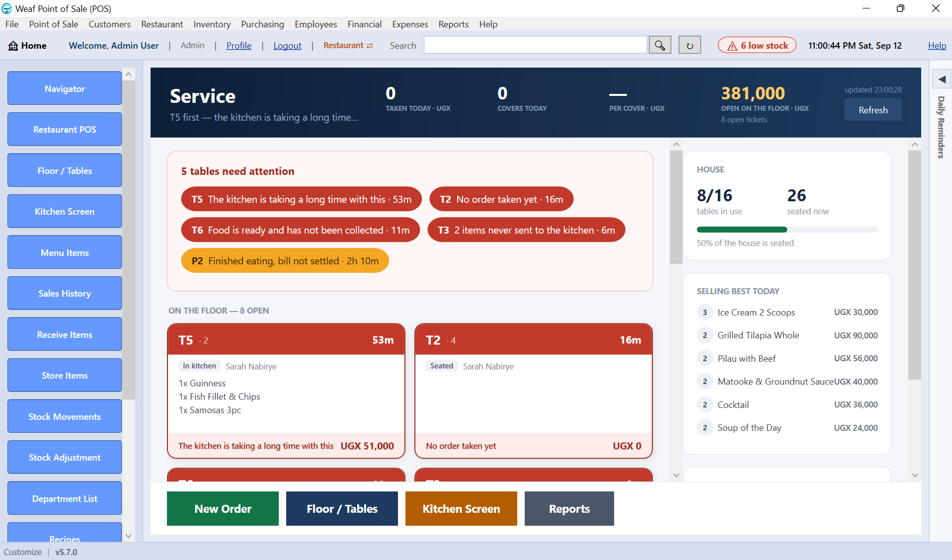Screen dimensions: 952x560
Task: Open the Help link at top right
Action: 937,45
